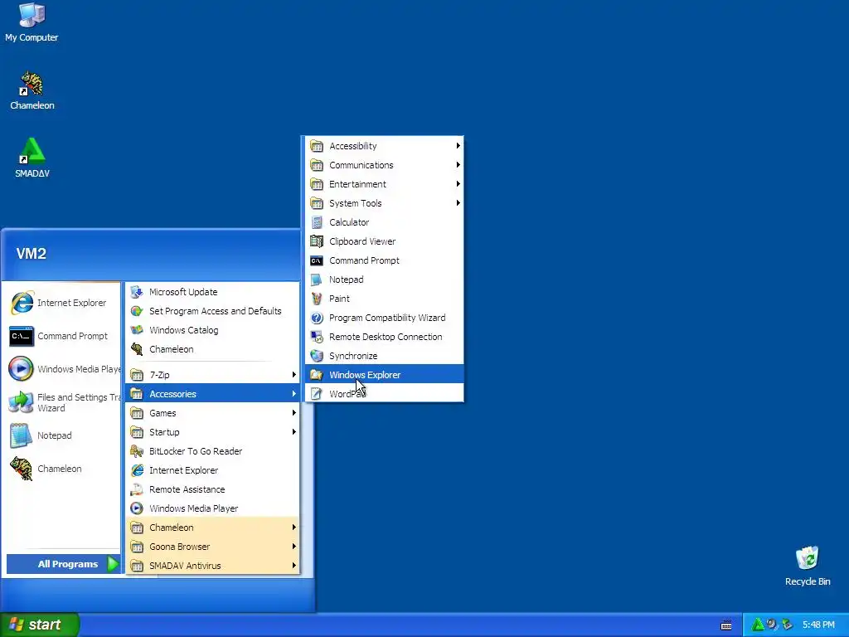The height and width of the screenshot is (637, 849).
Task: Expand the 7-Zip submenu arrow
Action: click(294, 375)
